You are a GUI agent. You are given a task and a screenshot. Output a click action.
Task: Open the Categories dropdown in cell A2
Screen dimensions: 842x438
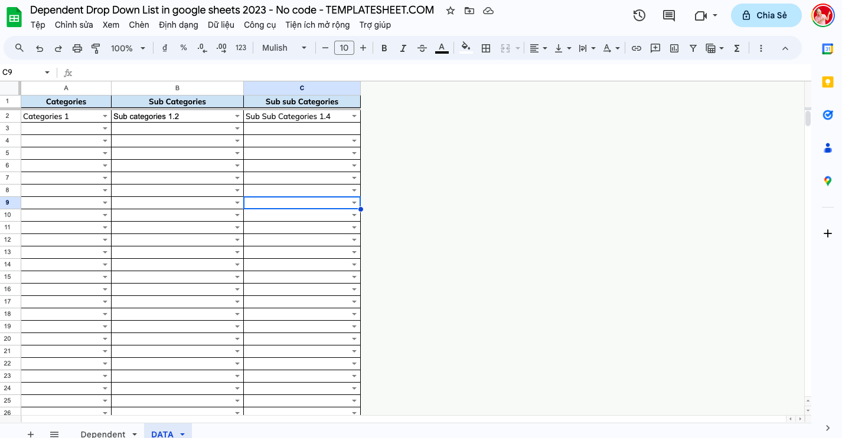click(105, 116)
